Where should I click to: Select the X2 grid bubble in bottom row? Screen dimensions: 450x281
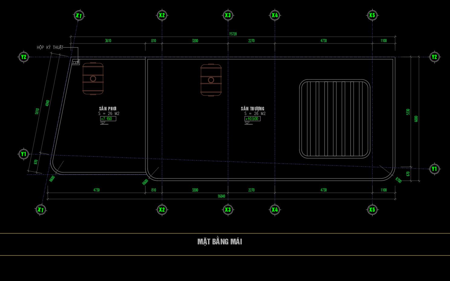coord(162,210)
